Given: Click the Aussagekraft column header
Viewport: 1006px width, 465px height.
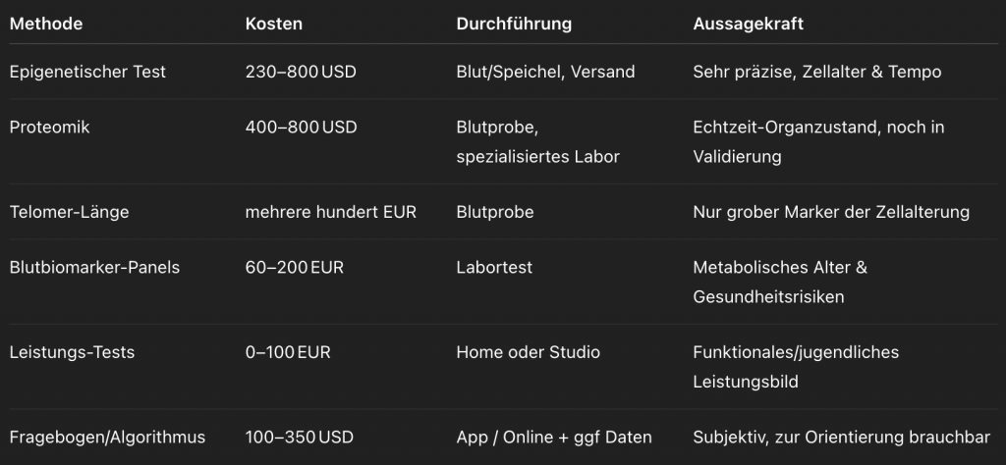Looking at the screenshot, I should pyautogui.click(x=748, y=23).
